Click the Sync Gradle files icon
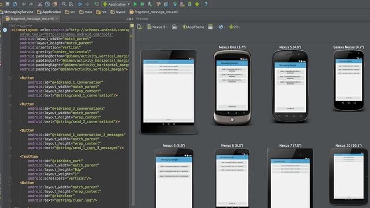Image resolution: width=370 pixels, height=208 pixels. pyautogui.click(x=175, y=4)
